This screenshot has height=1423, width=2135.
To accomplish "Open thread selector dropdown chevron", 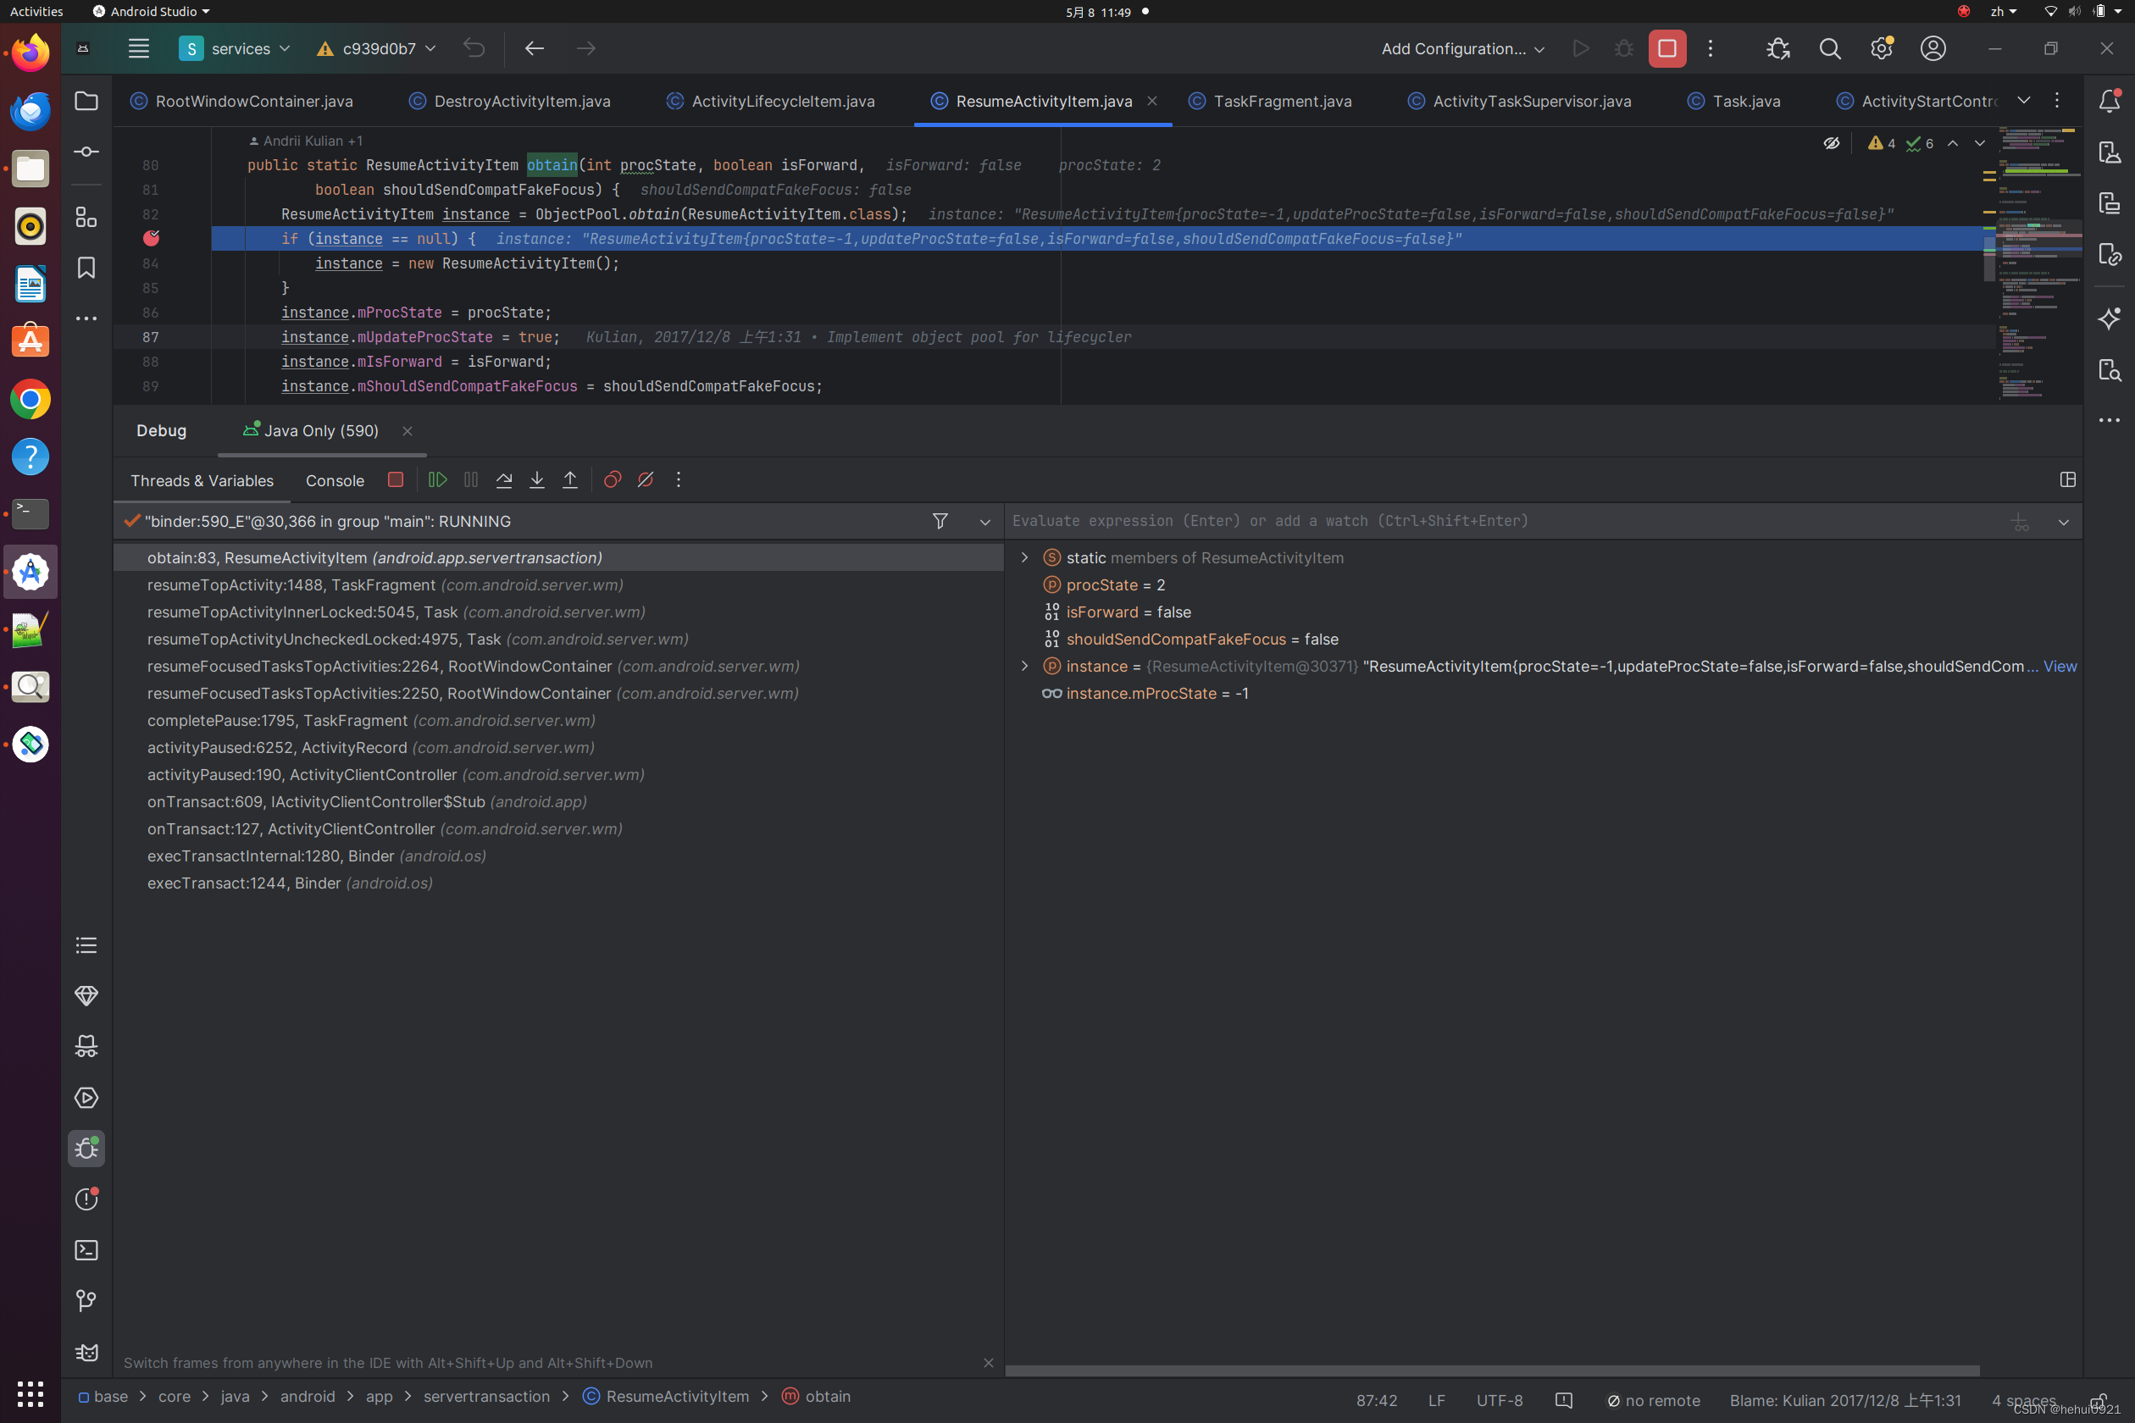I will click(984, 522).
